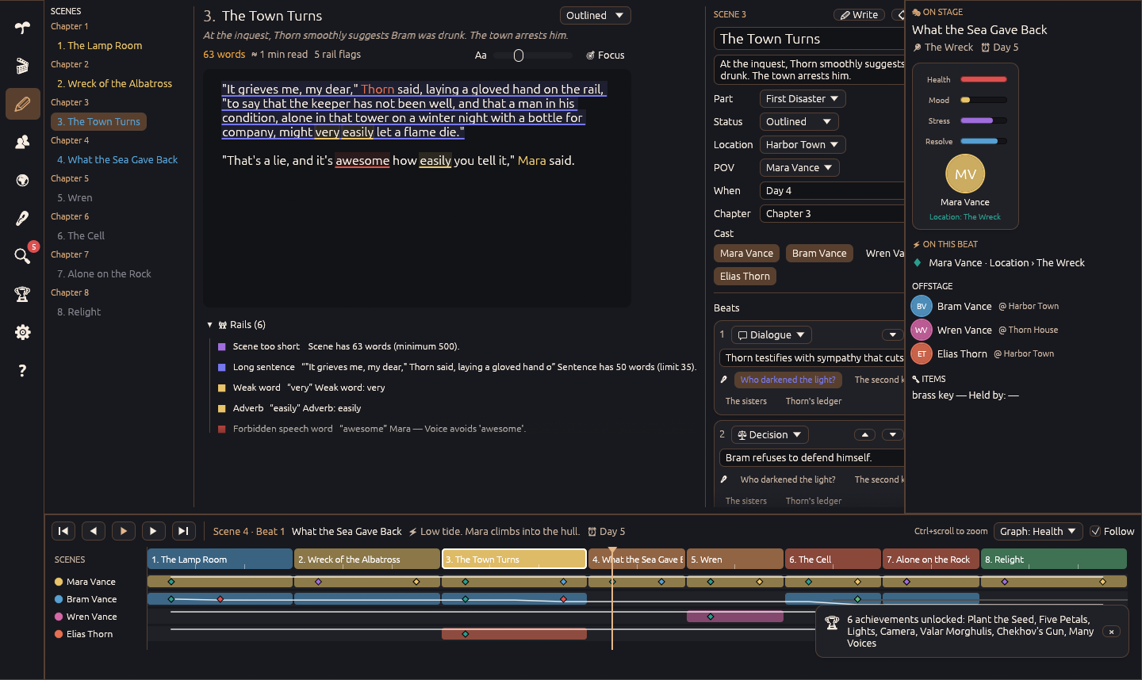Screen dimensions: 1142x680
Task: Move beat 2 Decision down arrow
Action: 893,434
